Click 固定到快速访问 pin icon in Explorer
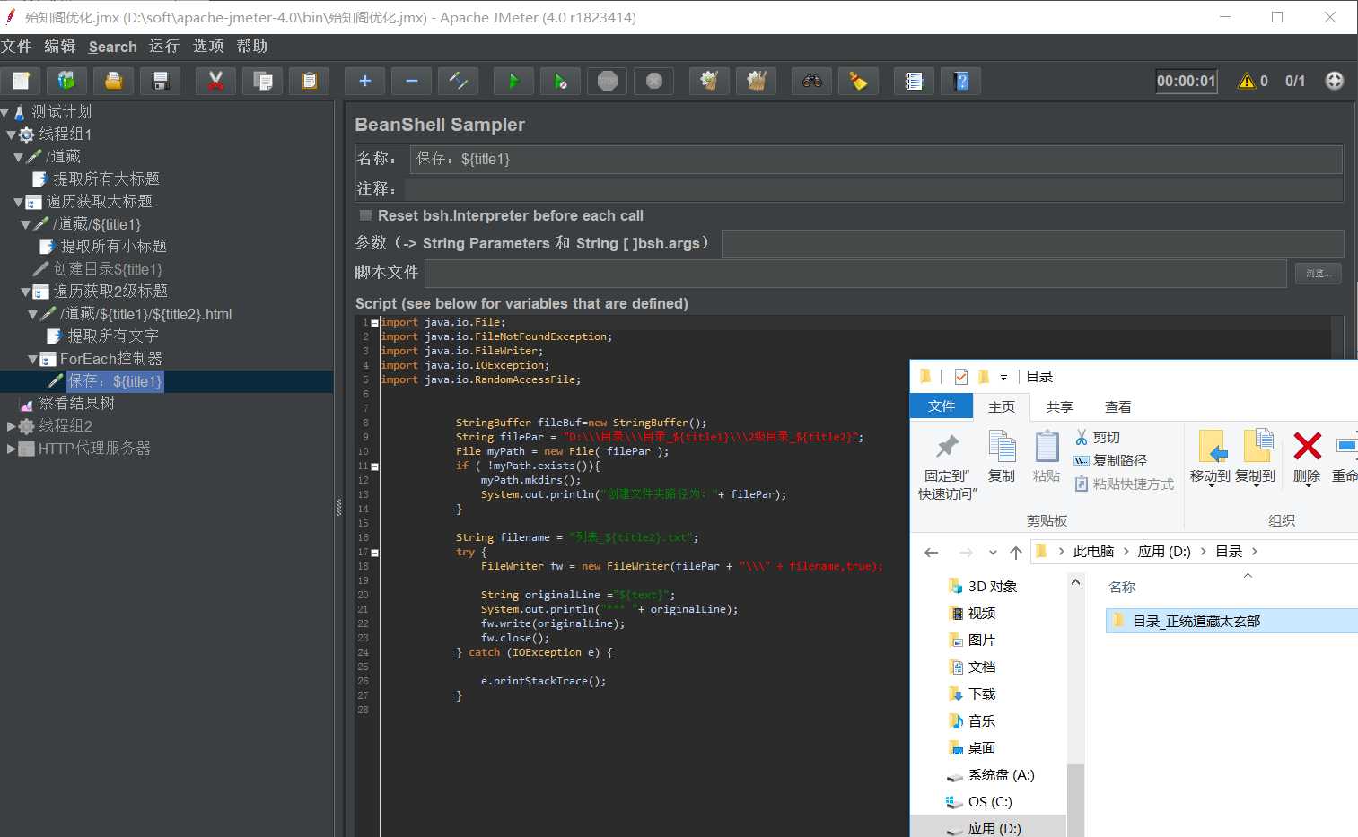 pyautogui.click(x=947, y=465)
